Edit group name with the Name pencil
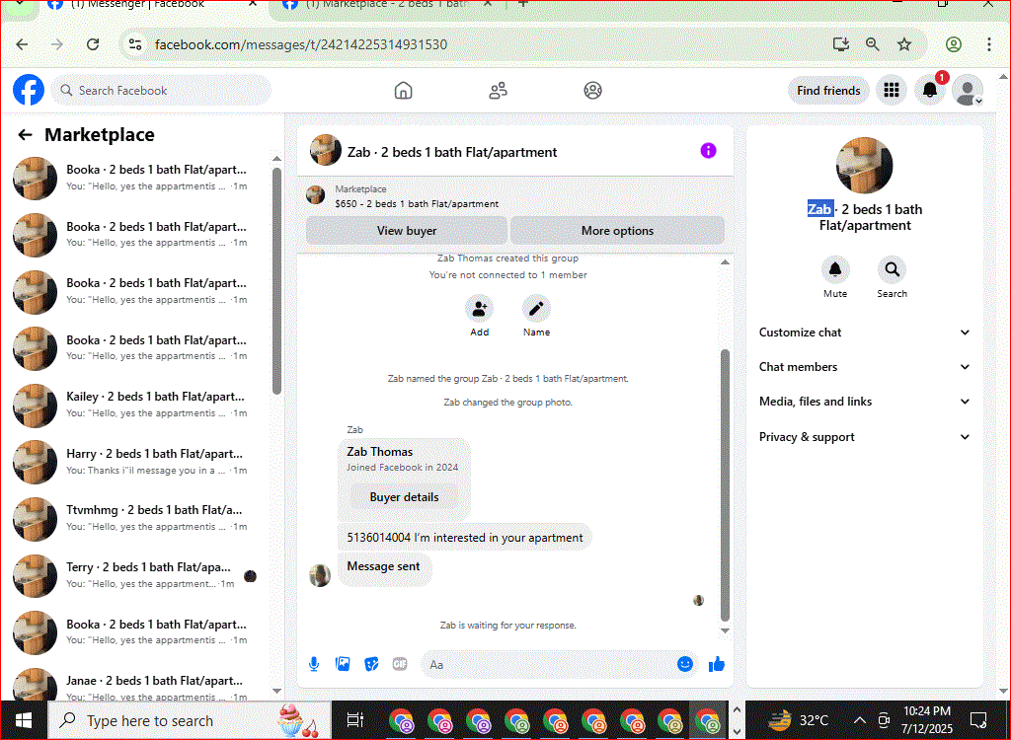 click(536, 309)
